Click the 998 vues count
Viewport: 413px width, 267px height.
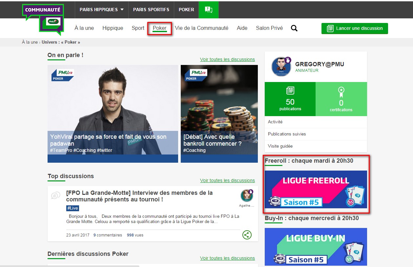(x=135, y=235)
